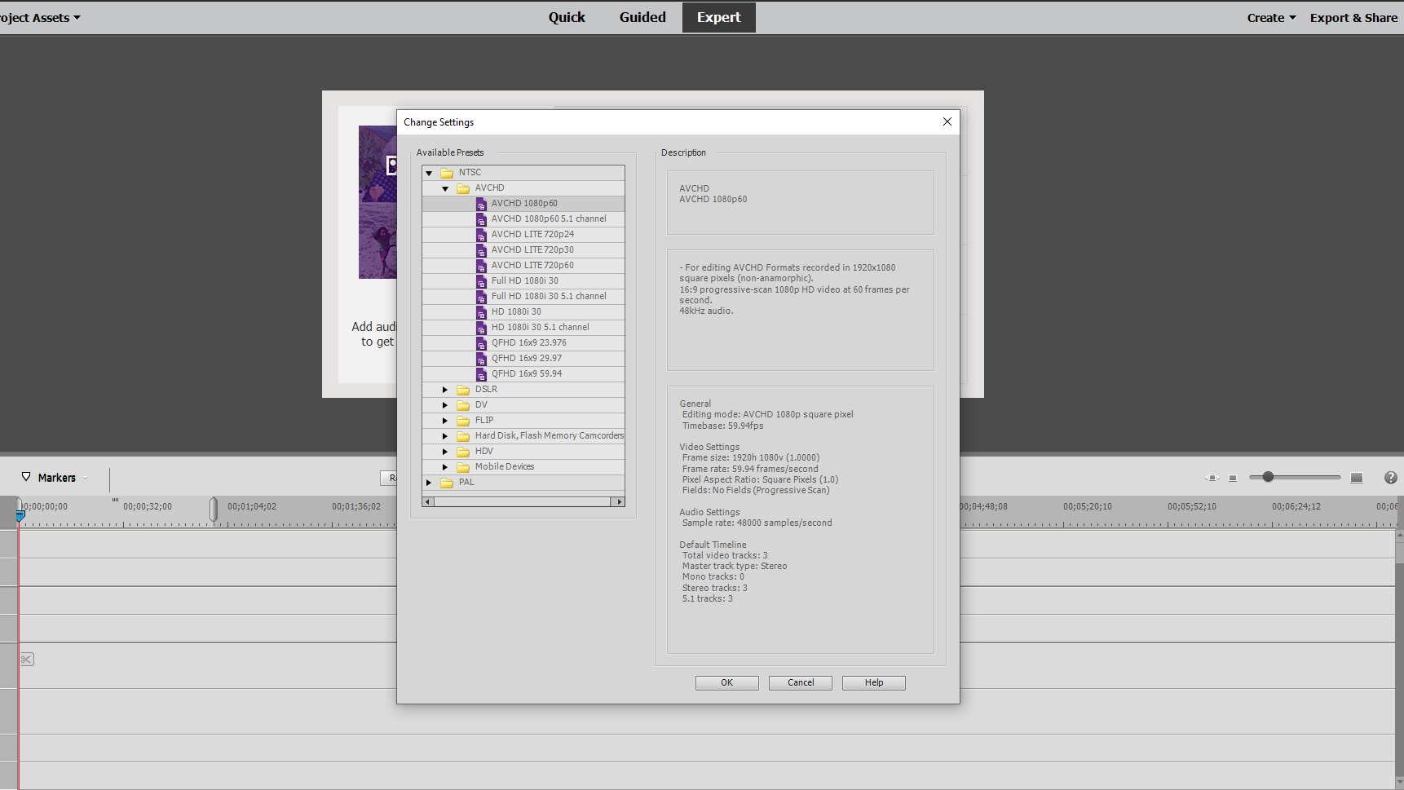The height and width of the screenshot is (790, 1404).
Task: Click the right arrow of the preset list scrollbar
Action: (620, 501)
